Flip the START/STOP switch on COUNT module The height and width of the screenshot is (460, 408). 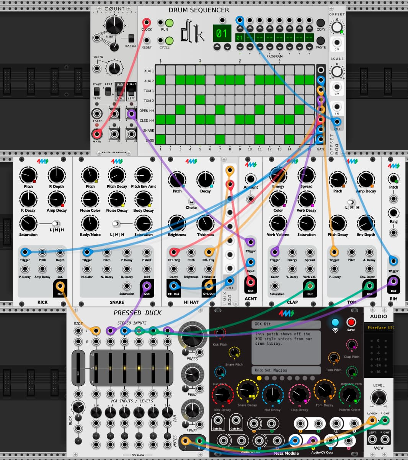[x=97, y=91]
